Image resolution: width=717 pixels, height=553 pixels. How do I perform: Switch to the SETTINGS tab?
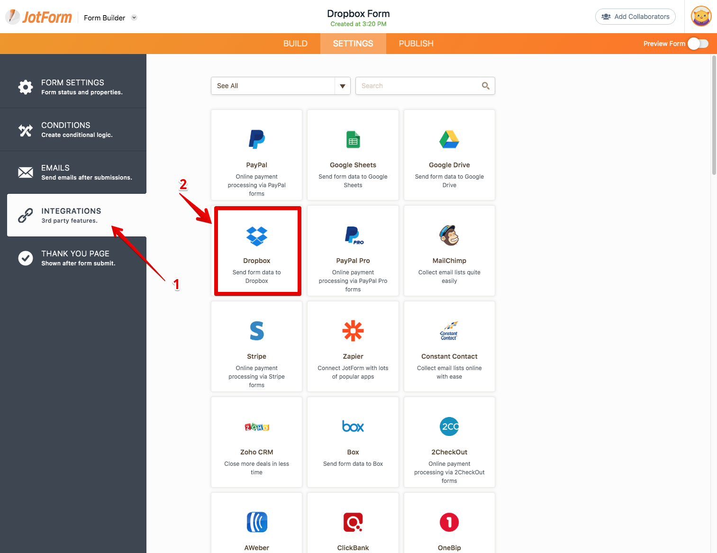pyautogui.click(x=353, y=44)
